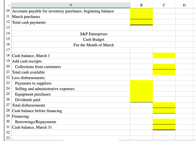196x141 pixels.
Task: Select yellow cell C30 for borrowings/repayments
Action: point(164,121)
